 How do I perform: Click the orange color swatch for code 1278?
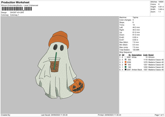[126, 62]
